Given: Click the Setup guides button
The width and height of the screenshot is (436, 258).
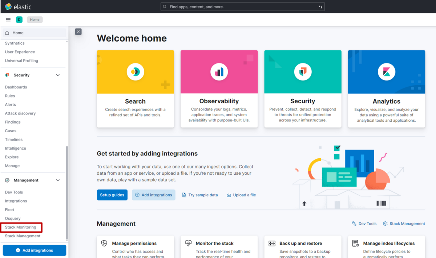Looking at the screenshot, I should pos(112,195).
